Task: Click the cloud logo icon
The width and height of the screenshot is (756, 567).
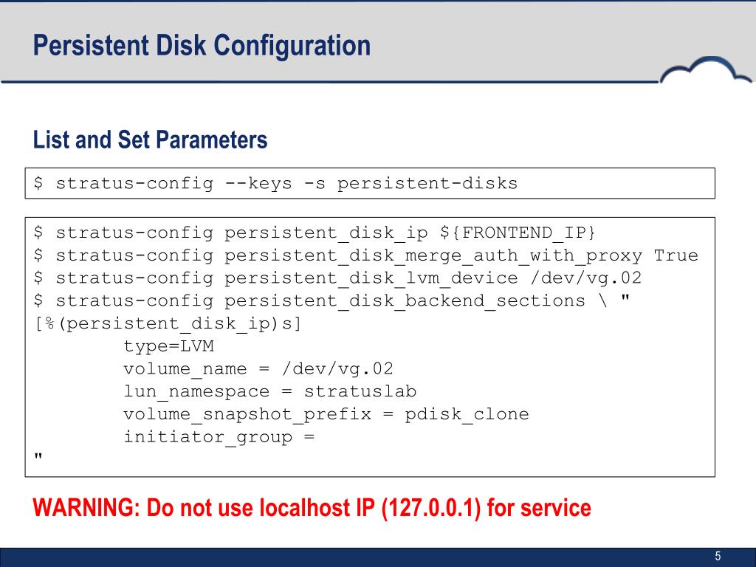Action: click(x=705, y=70)
